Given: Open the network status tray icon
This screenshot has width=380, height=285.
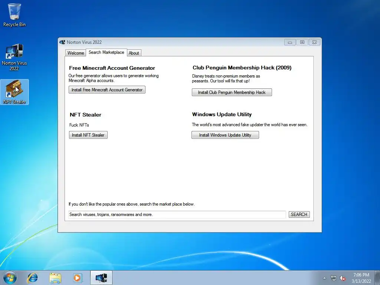Looking at the screenshot, I should [x=334, y=278].
